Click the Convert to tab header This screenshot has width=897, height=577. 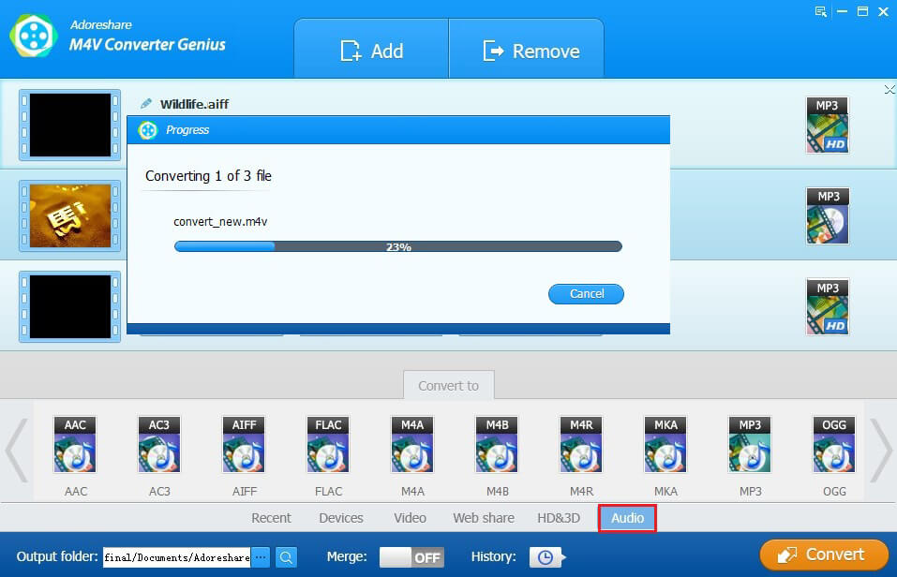pyautogui.click(x=448, y=385)
